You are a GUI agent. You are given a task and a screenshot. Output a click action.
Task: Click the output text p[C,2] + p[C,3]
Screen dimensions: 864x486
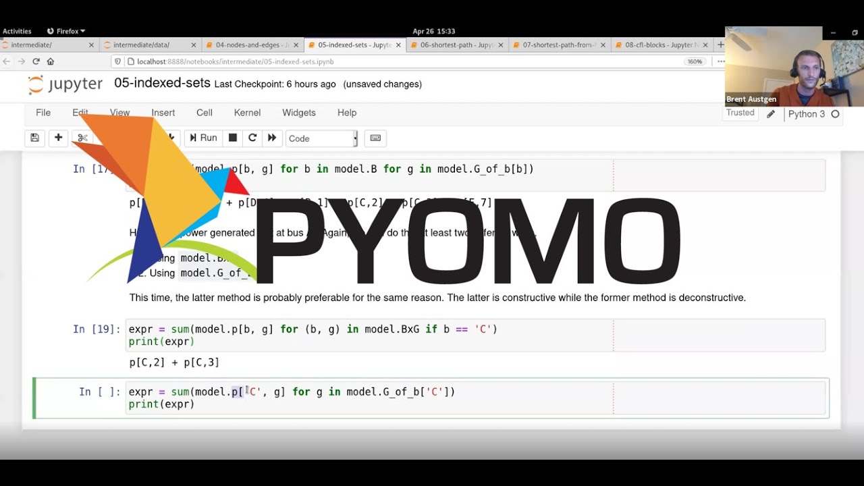click(x=174, y=362)
